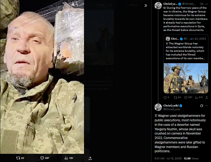Collapse the side panel with double chevron
The image size is (211, 162).
click(x=146, y=6)
